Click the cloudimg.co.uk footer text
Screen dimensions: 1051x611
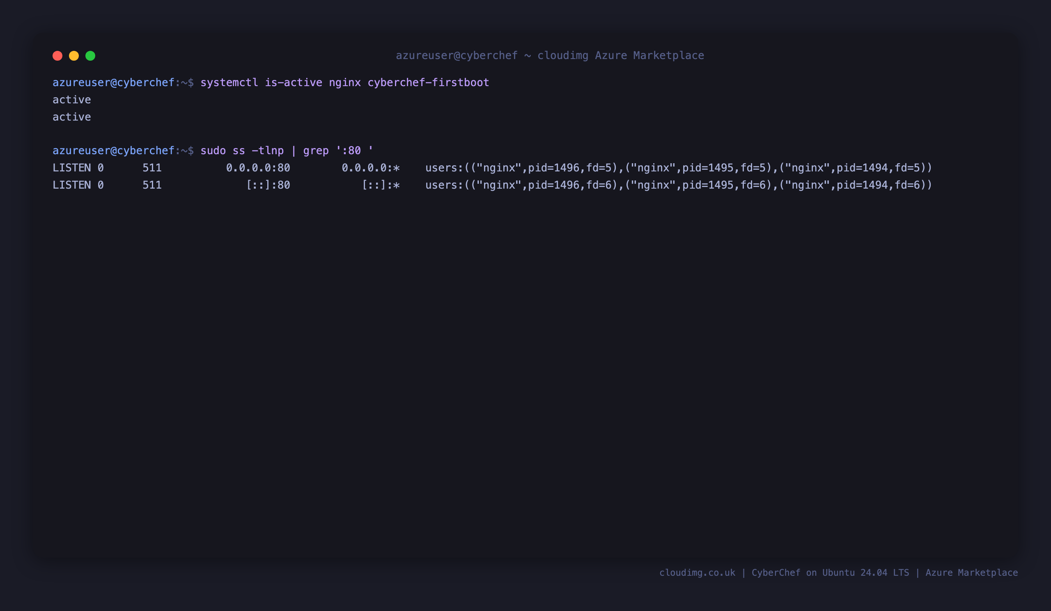pos(698,573)
